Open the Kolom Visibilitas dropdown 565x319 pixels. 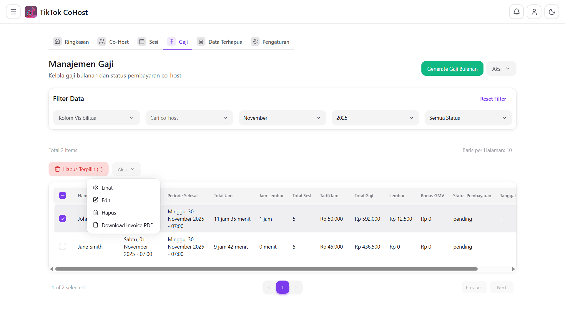point(96,118)
